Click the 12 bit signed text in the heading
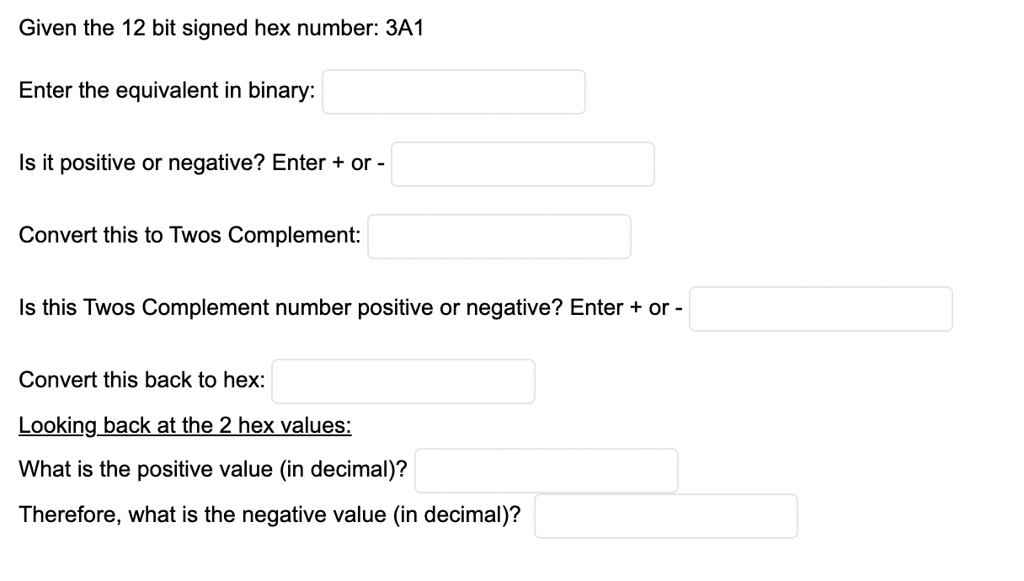Viewport: 1024px width, 581px height. tap(174, 29)
